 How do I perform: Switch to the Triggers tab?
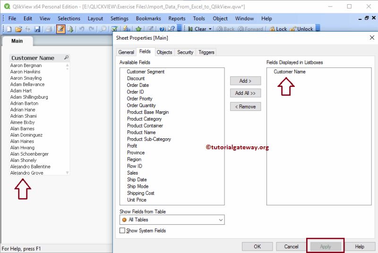click(206, 52)
